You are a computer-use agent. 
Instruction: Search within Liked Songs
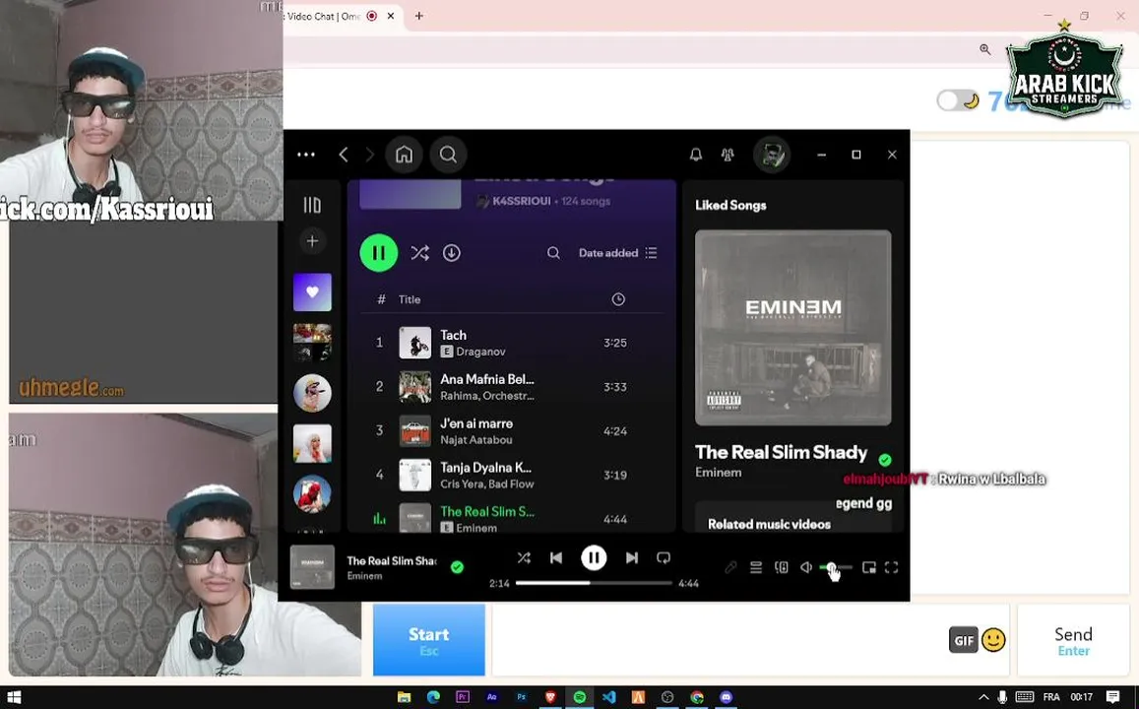[x=553, y=253]
